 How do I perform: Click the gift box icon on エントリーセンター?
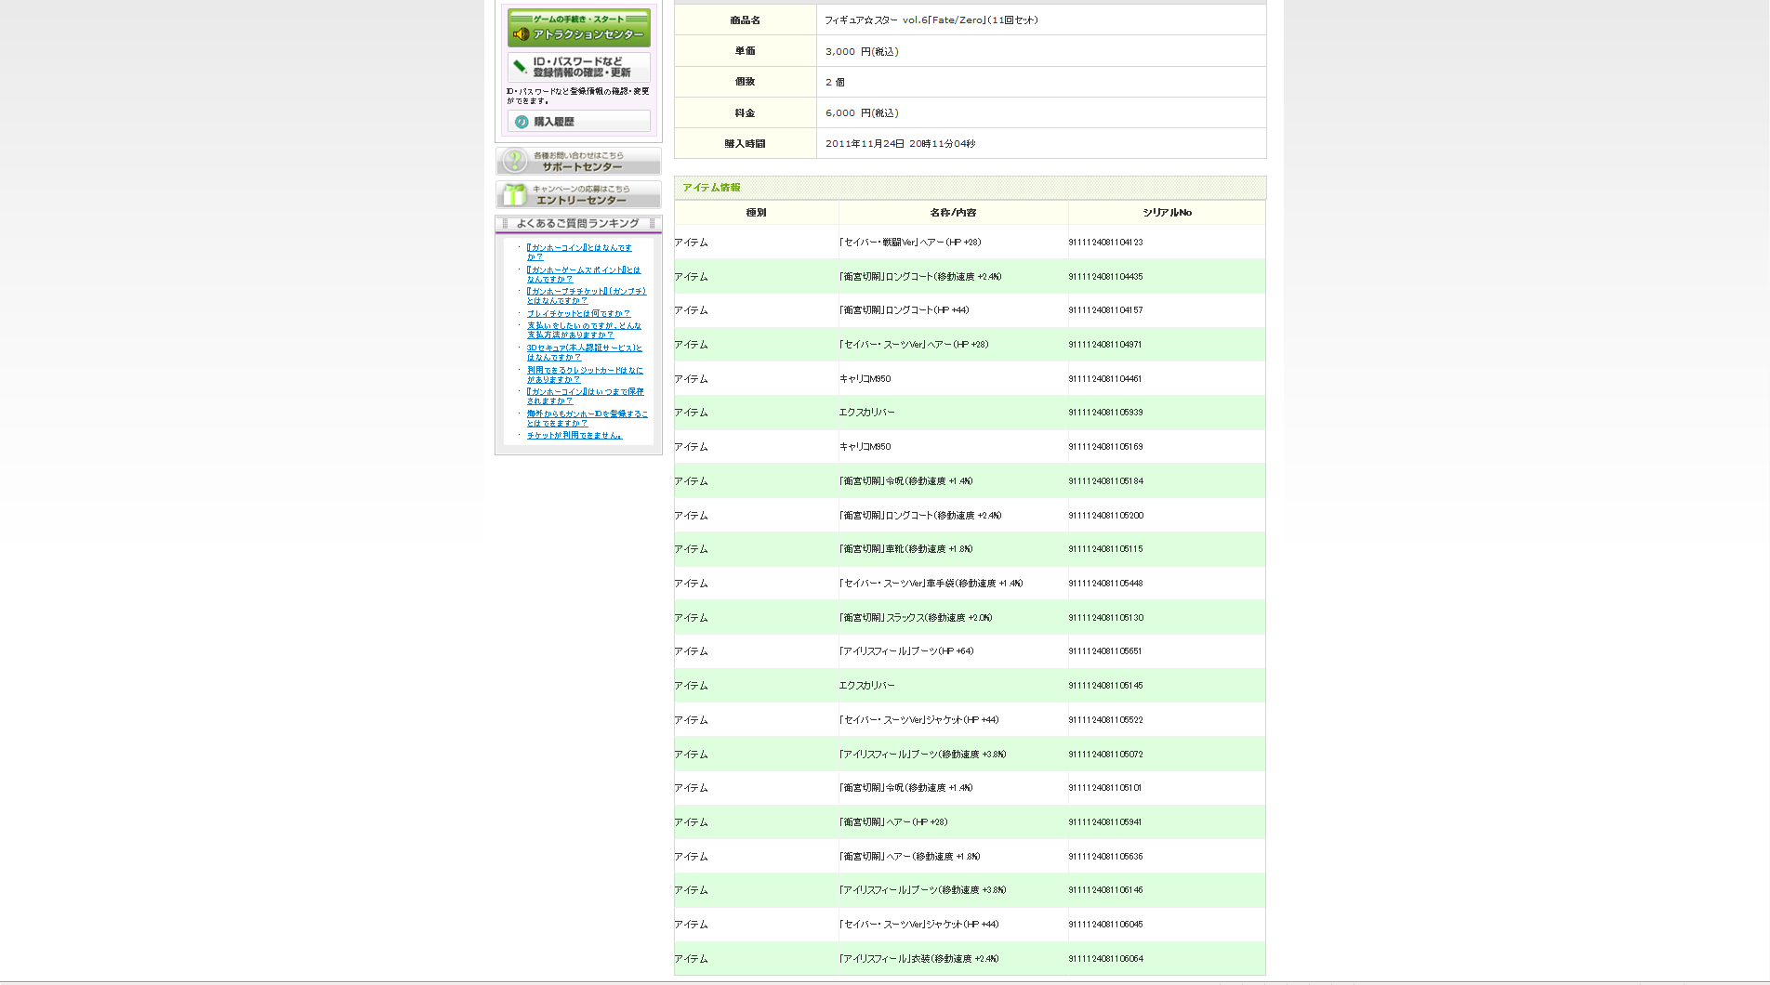click(x=514, y=194)
